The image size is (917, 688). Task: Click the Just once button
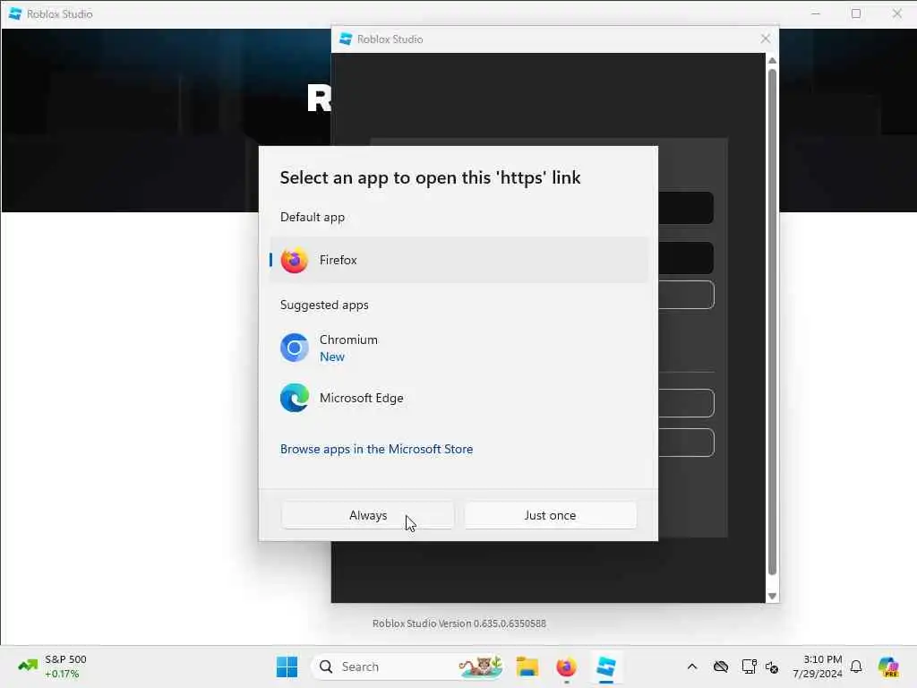(551, 515)
